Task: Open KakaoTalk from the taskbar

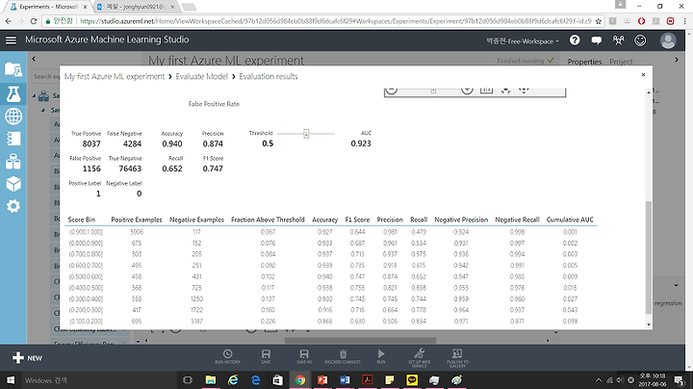Action: click(412, 380)
